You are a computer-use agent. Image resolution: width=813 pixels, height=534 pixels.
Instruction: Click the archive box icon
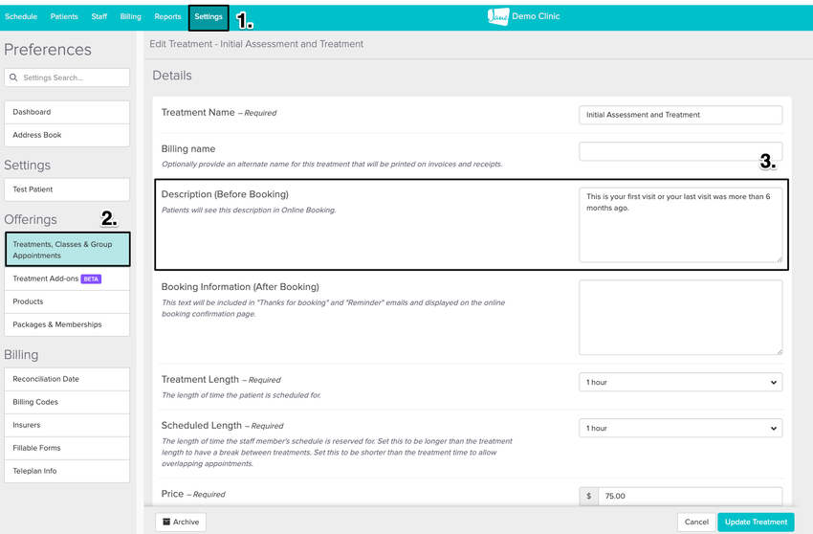166,522
